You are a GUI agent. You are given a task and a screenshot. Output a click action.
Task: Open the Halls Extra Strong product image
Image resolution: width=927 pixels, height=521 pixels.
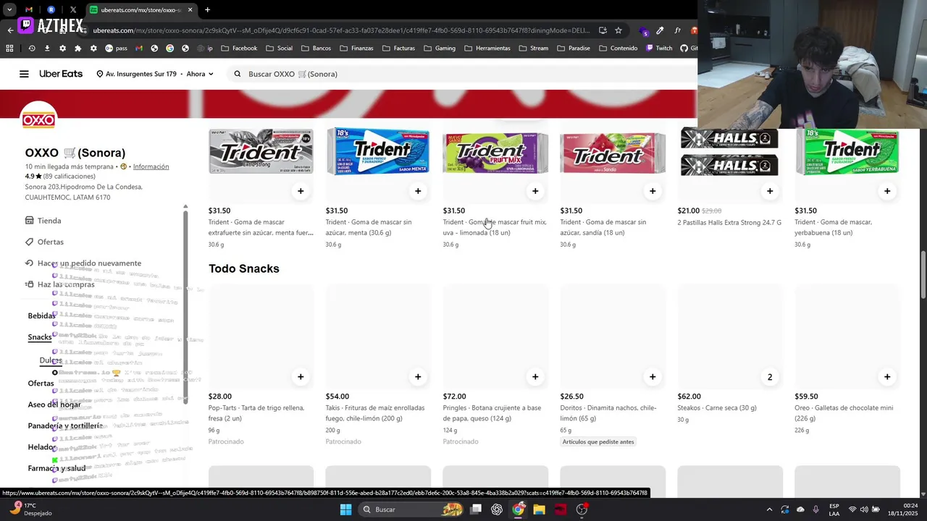click(729, 153)
